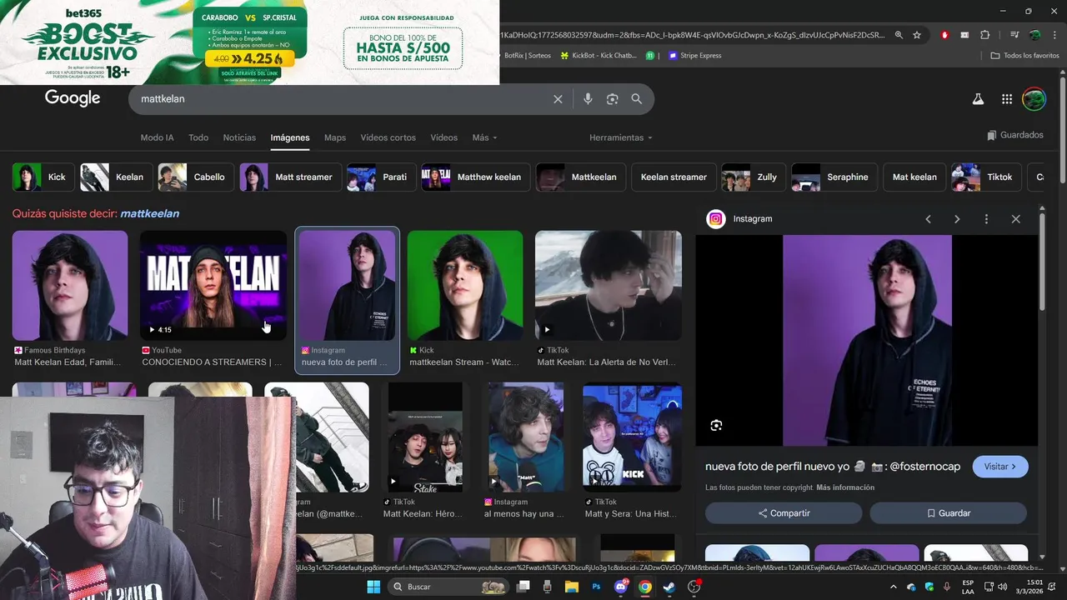Select the Tiktok filter chip

coord(985,177)
